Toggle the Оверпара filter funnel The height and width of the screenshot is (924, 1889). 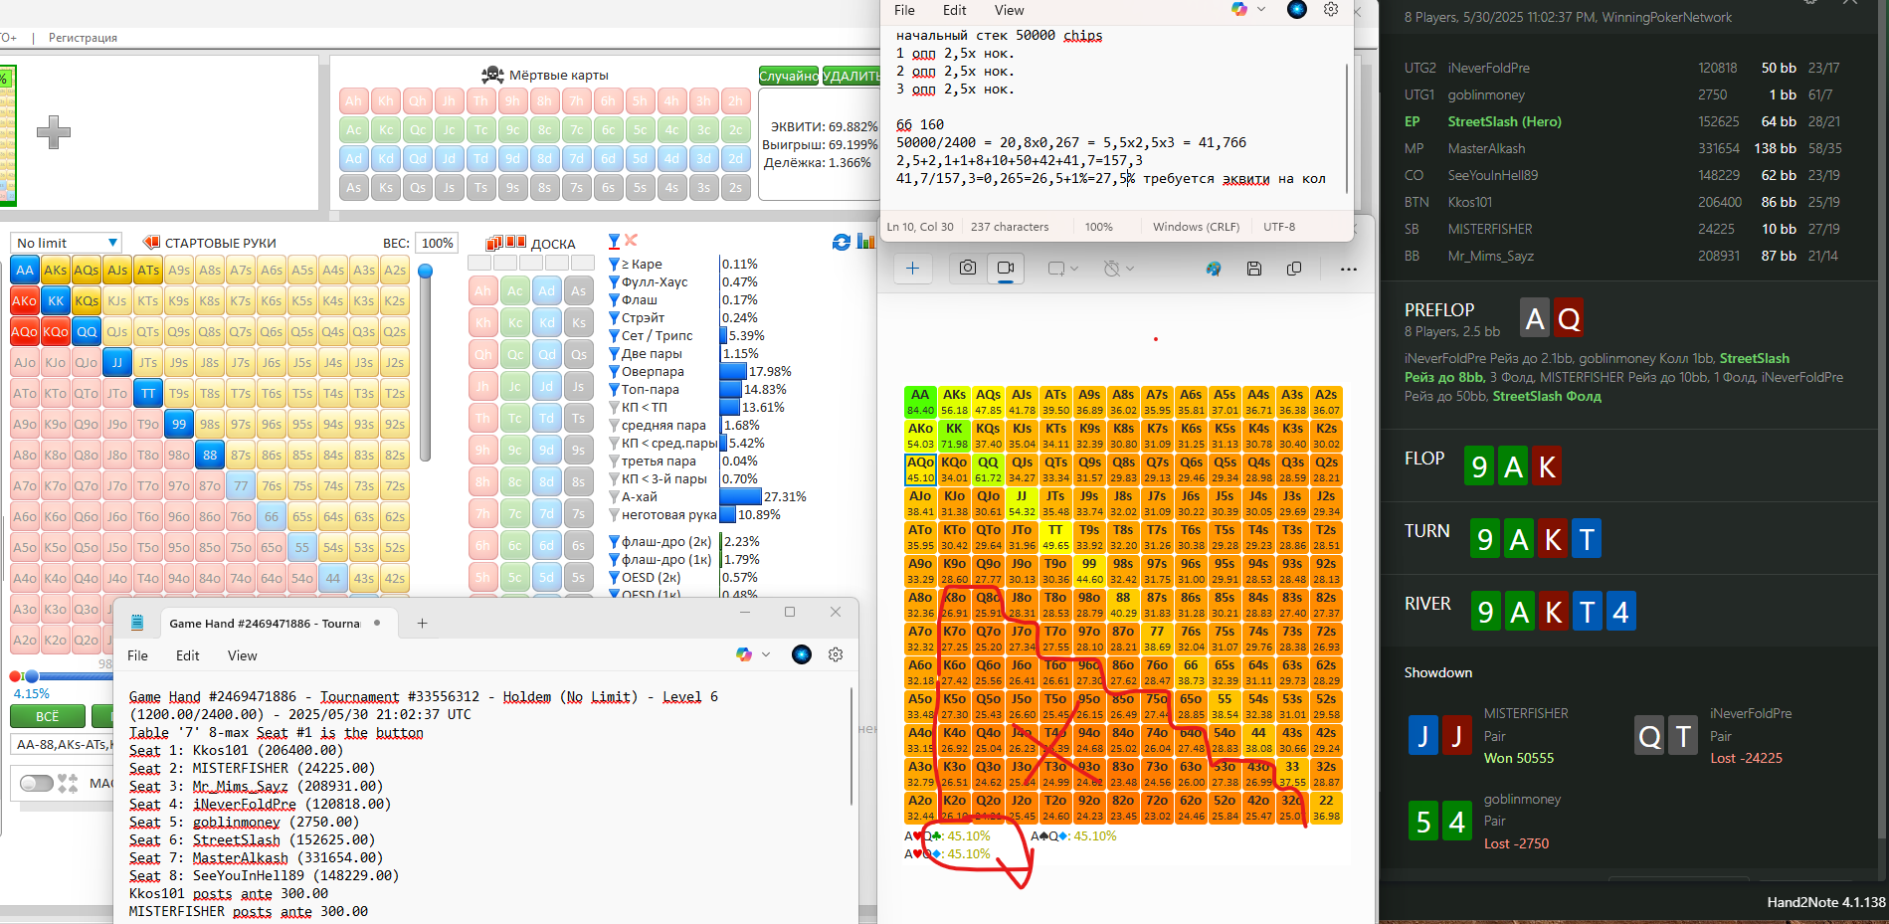click(x=614, y=372)
